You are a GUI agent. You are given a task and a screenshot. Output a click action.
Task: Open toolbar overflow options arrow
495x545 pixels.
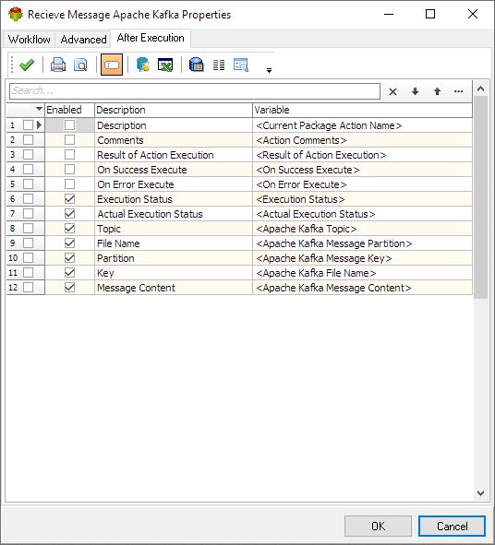pyautogui.click(x=269, y=70)
